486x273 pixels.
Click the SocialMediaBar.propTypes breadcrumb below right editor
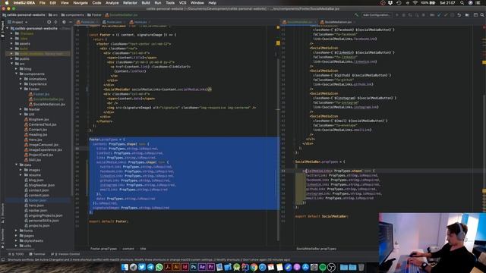coord(316,249)
